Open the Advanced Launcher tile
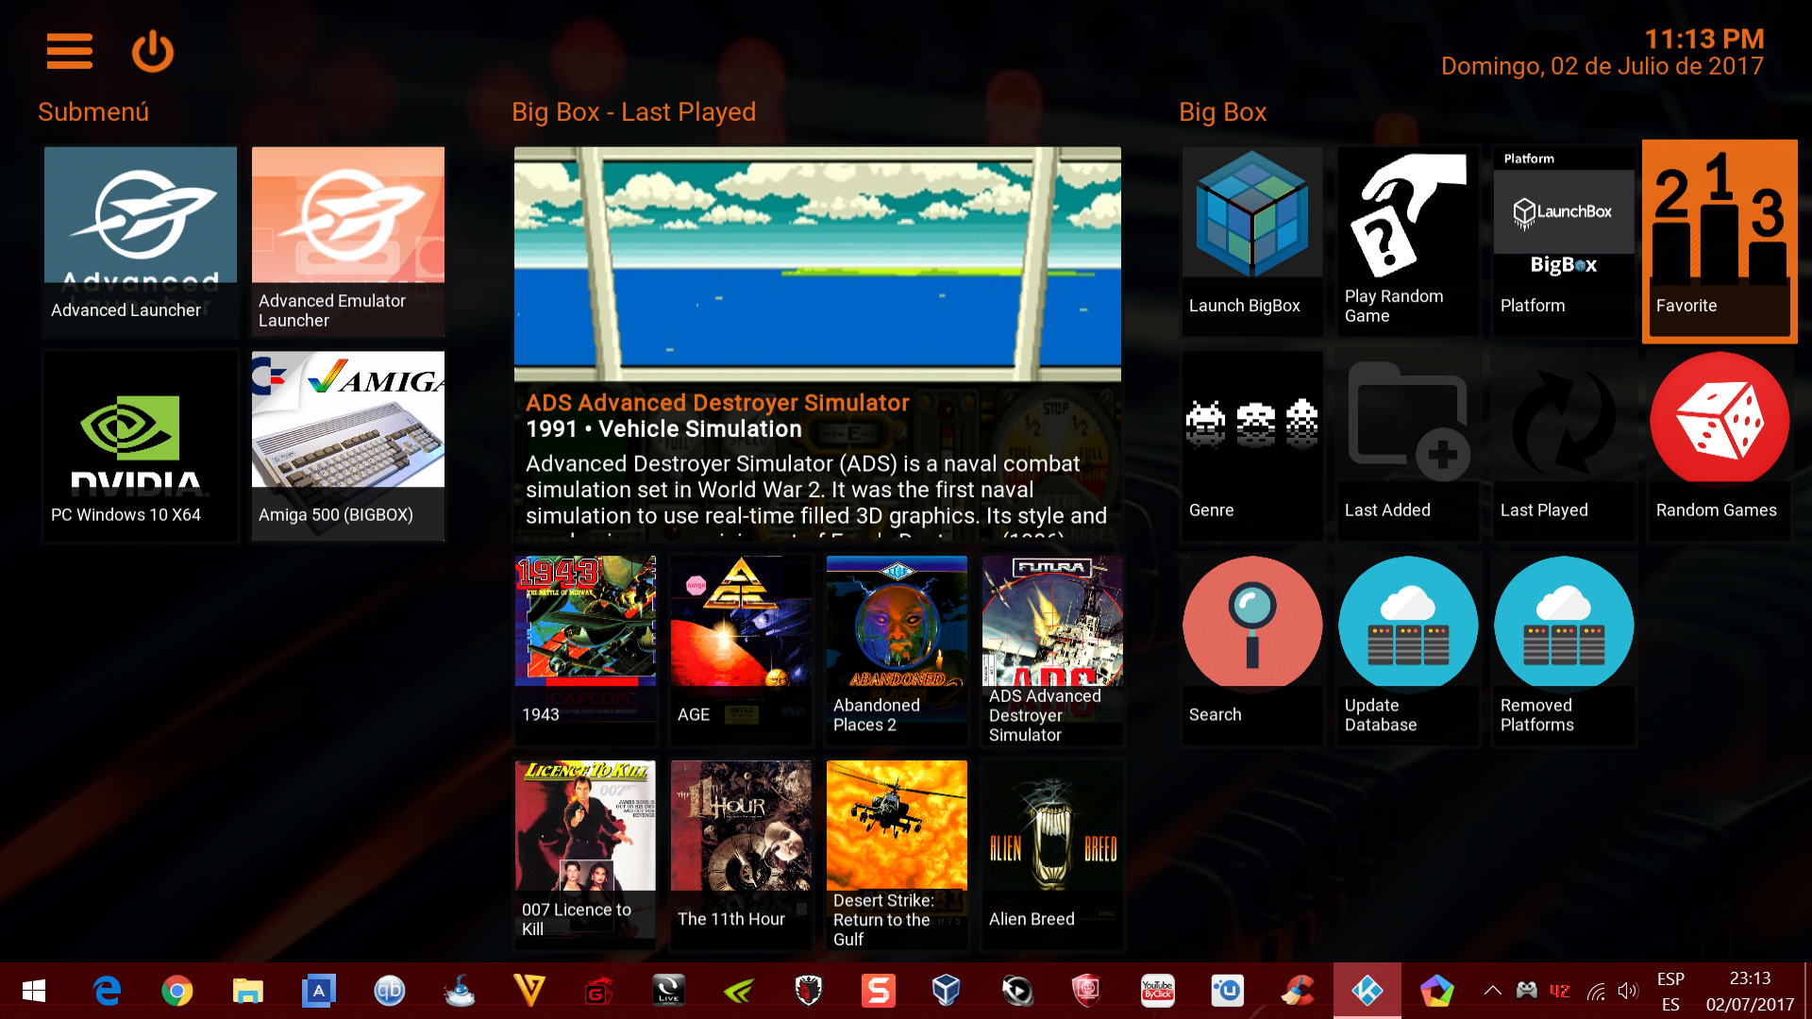 (141, 242)
